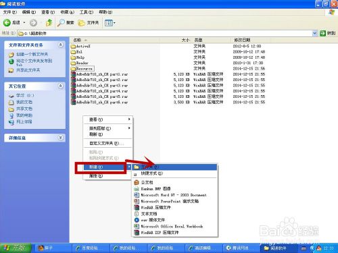Open the Search (搜索) toolbar button
338x253 pixels.
tap(66, 22)
